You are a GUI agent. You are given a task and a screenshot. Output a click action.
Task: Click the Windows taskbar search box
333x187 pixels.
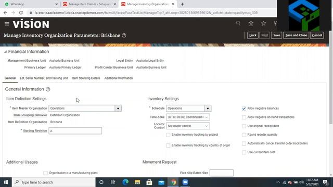[54, 182]
